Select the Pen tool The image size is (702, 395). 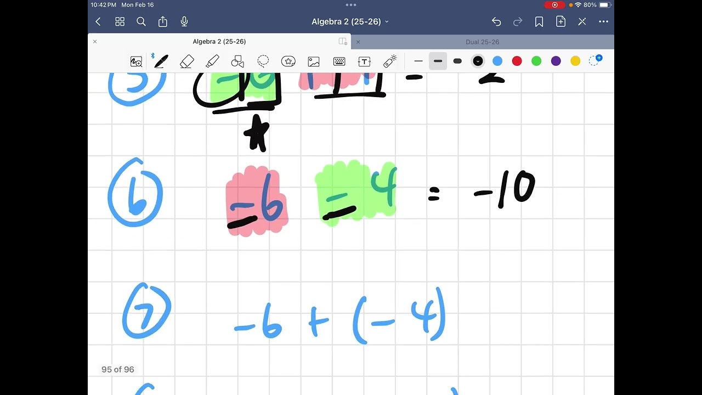click(x=161, y=61)
